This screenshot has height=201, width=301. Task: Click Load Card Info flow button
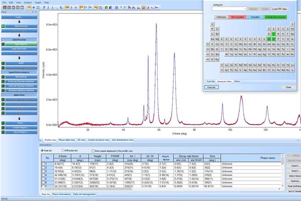[19, 49]
